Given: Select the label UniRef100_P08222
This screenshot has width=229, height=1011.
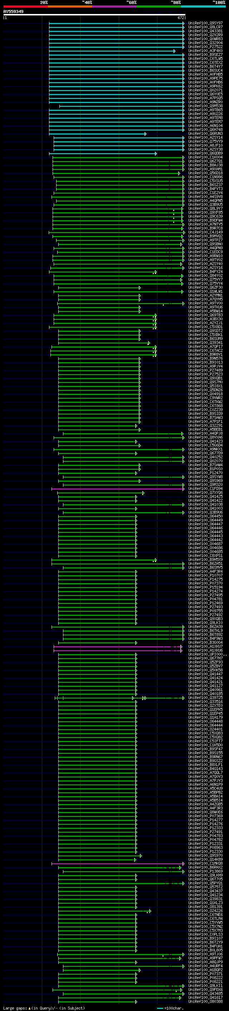Looking at the screenshot, I should click(x=205, y=978).
